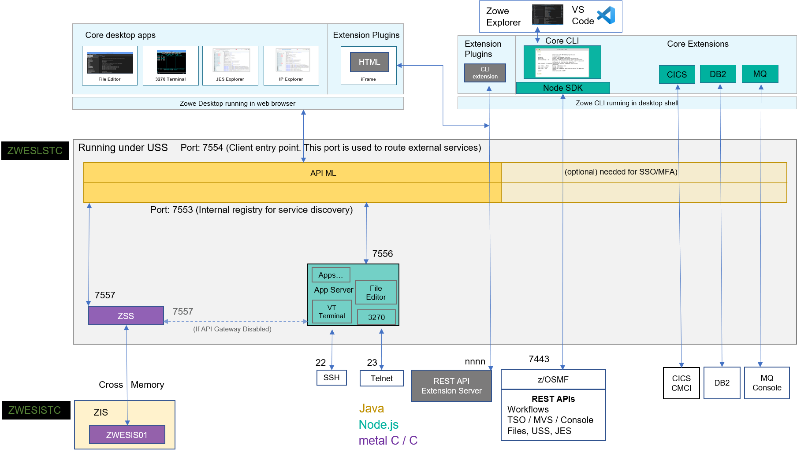Open the HTML iFrame plugin box

(x=369, y=62)
